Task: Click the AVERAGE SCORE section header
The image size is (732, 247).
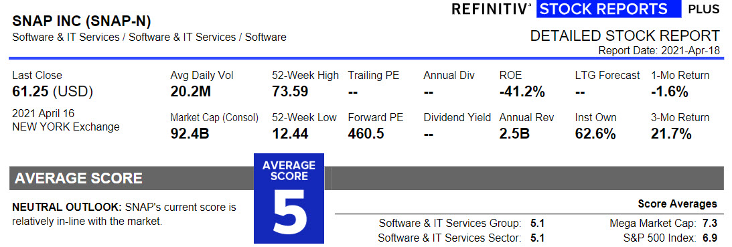Action: pyautogui.click(x=78, y=178)
